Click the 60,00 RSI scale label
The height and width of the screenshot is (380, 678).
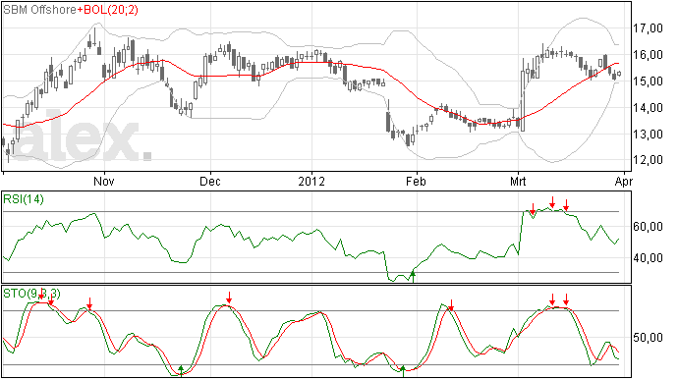point(648,227)
